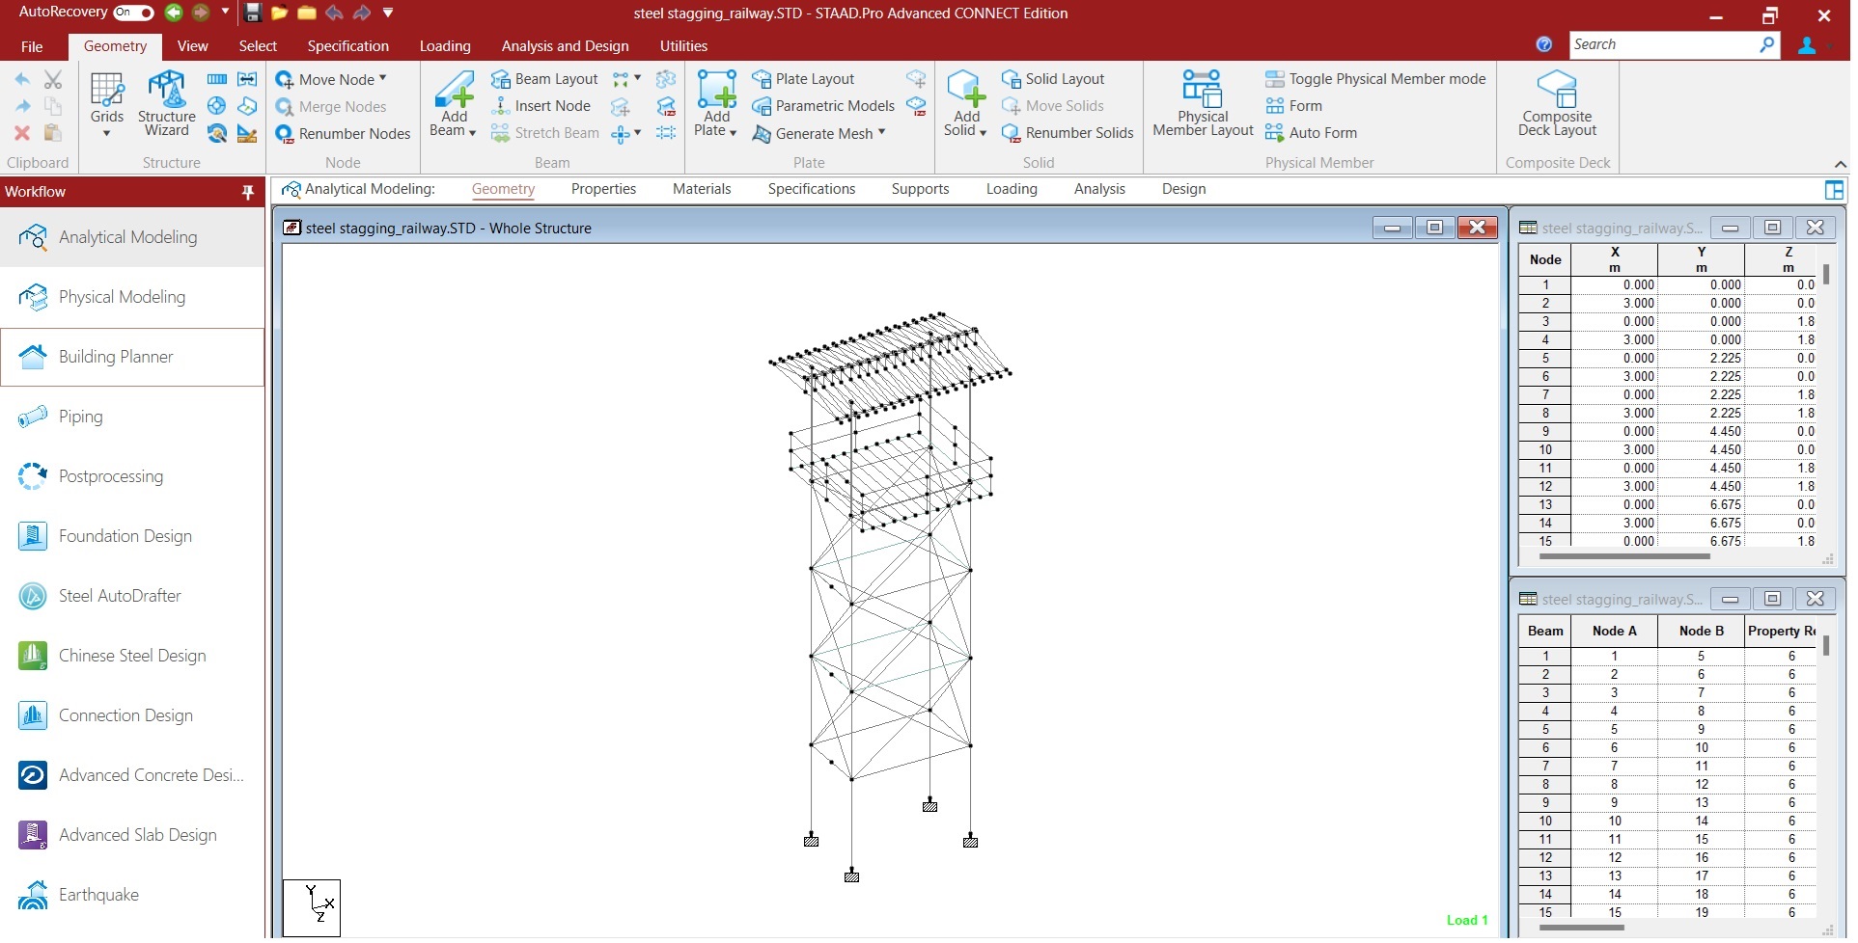Click the Insert Node tool

click(541, 106)
